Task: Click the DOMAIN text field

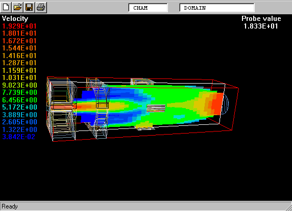Action: 217,8
